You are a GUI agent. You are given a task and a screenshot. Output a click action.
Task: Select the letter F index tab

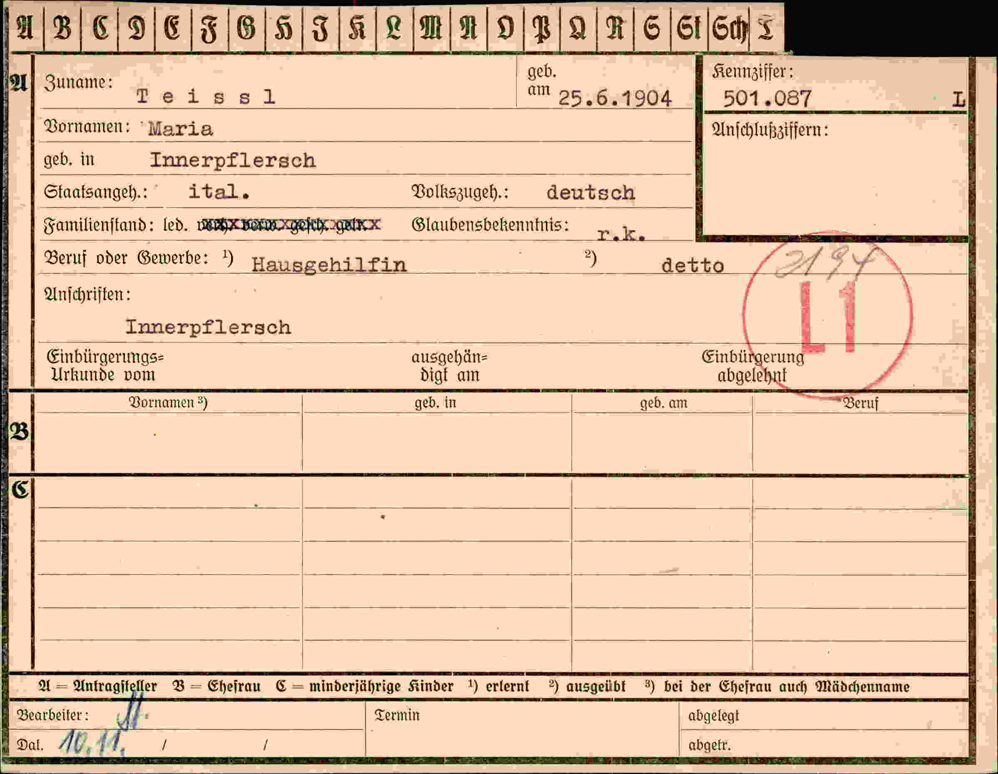click(x=210, y=28)
